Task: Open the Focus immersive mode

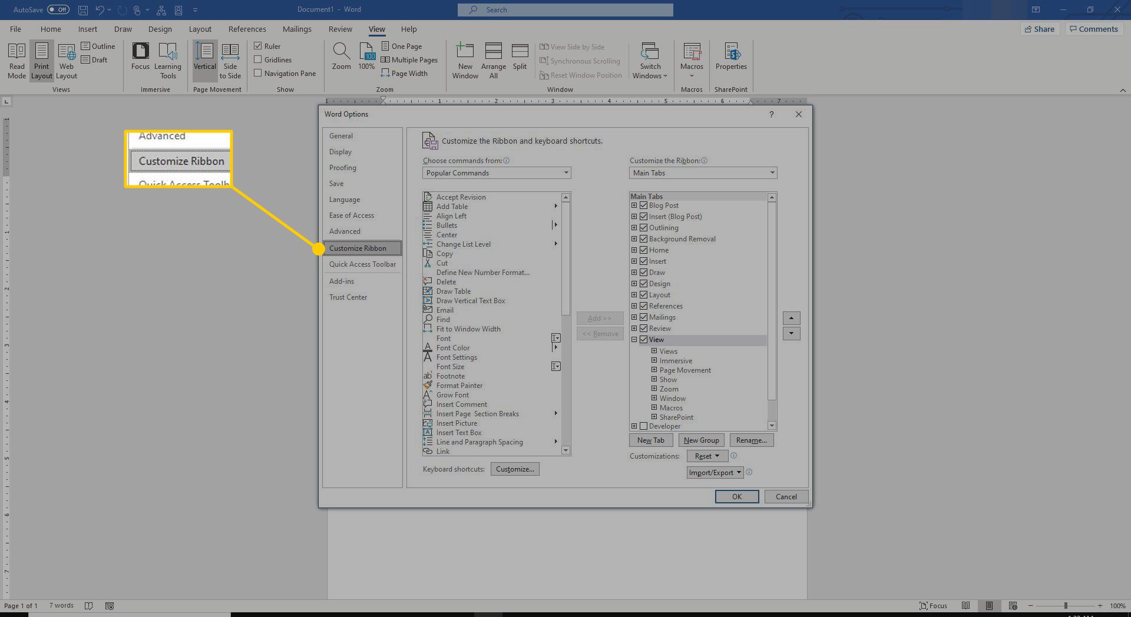Action: 140,57
